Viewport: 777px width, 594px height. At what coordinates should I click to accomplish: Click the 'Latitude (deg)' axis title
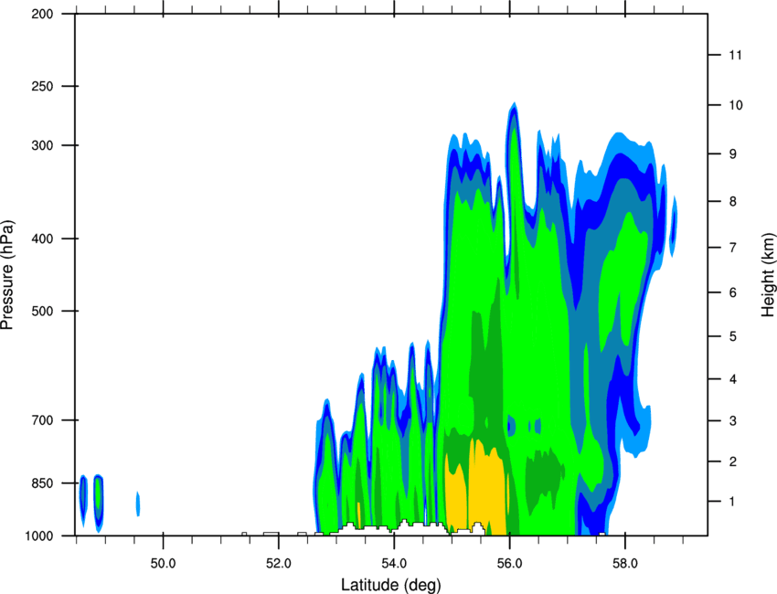(391, 585)
